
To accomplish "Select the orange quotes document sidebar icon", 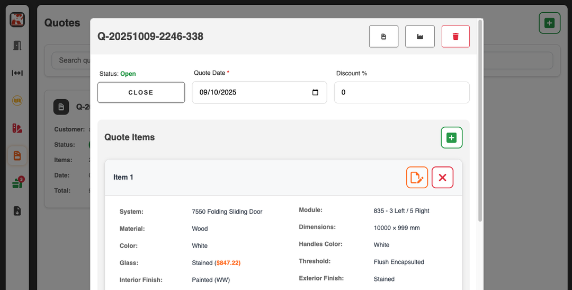I will coord(17,156).
